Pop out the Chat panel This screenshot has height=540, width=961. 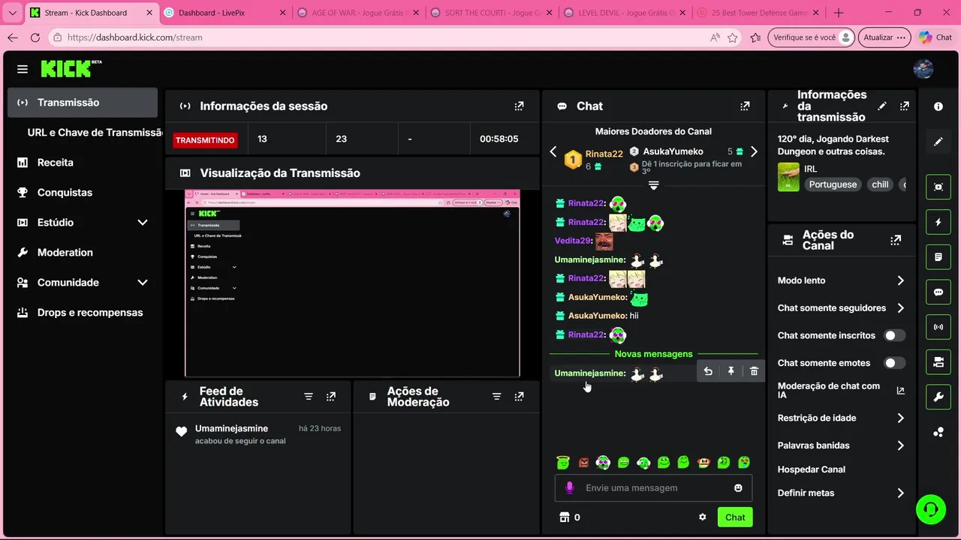745,106
